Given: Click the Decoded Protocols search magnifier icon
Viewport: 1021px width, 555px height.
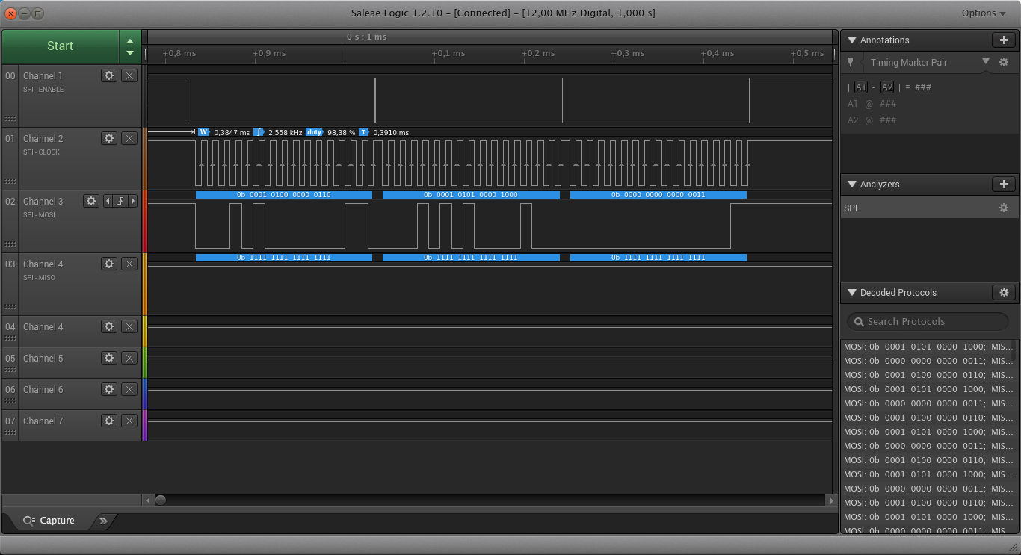Looking at the screenshot, I should [857, 321].
